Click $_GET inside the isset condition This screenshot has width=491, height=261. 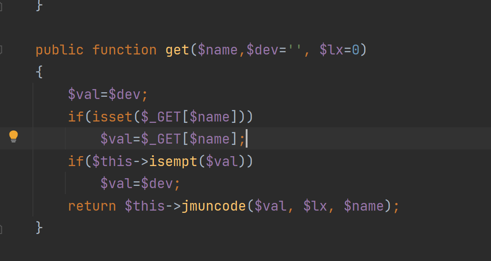(x=161, y=117)
